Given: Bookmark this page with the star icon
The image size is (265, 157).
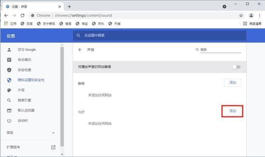Looking at the screenshot, I should pyautogui.click(x=241, y=16).
